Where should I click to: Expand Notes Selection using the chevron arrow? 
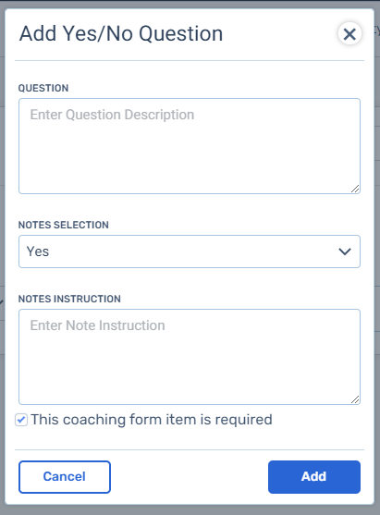(x=345, y=251)
